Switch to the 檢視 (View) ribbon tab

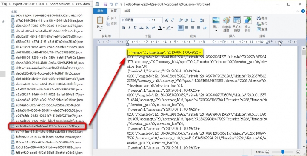pos(127,11)
